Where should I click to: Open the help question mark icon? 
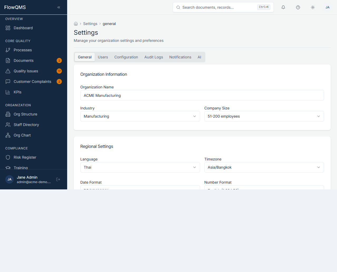(298, 7)
